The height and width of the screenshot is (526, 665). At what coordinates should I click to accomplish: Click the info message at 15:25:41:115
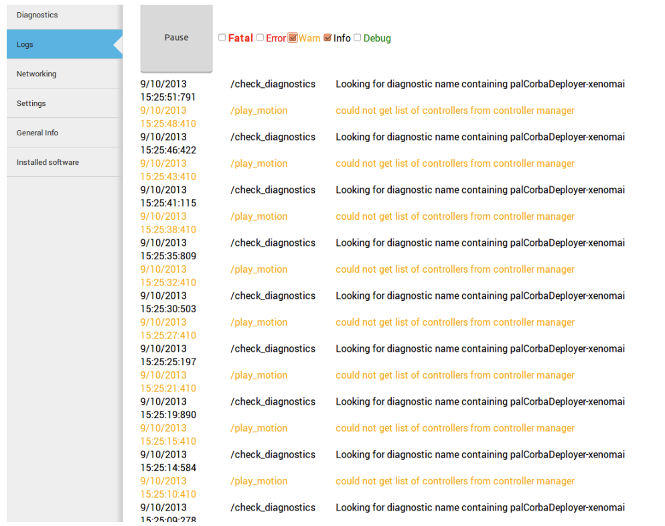(480, 190)
